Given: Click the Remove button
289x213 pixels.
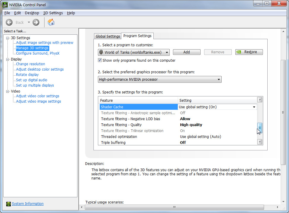Looking at the screenshot, I should point(218,52).
